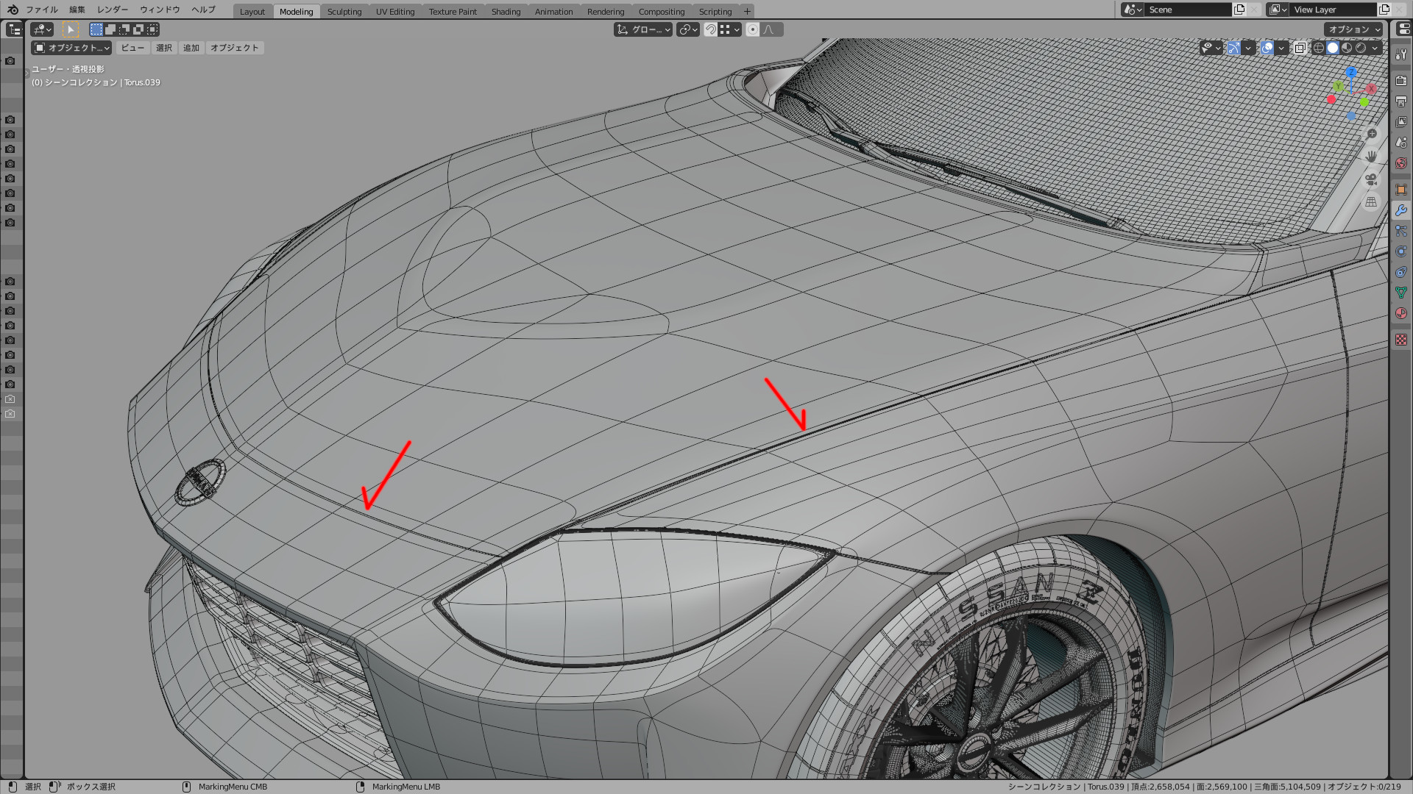Edit the Scene name field
The image size is (1413, 794).
click(1188, 10)
